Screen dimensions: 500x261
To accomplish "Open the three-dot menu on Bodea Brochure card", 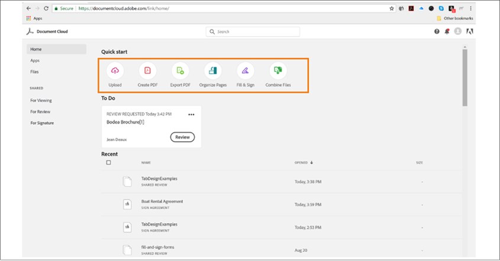I will pos(191,115).
